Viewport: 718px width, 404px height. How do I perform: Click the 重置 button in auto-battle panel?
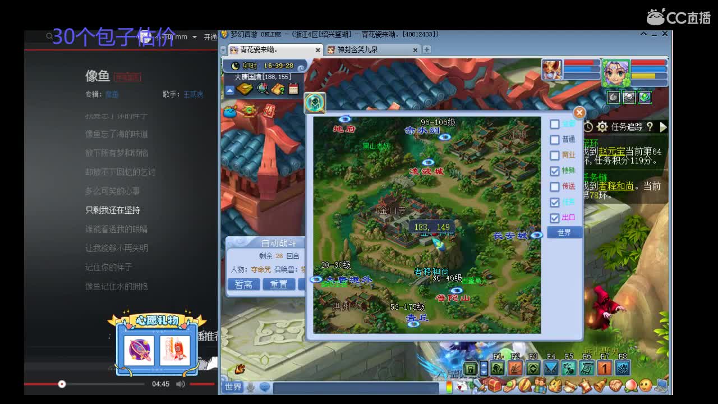pos(279,284)
